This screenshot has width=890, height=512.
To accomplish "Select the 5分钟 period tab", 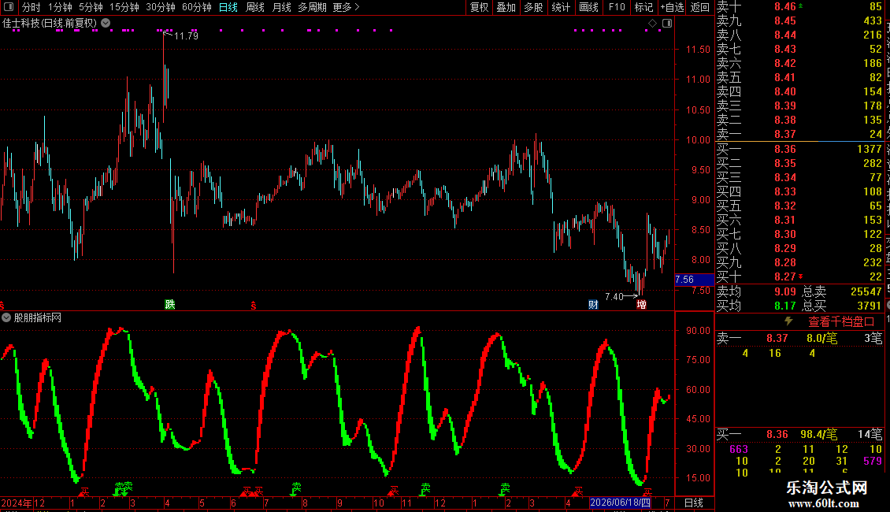I will (x=91, y=7).
